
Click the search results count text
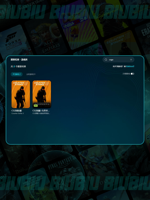18,67
